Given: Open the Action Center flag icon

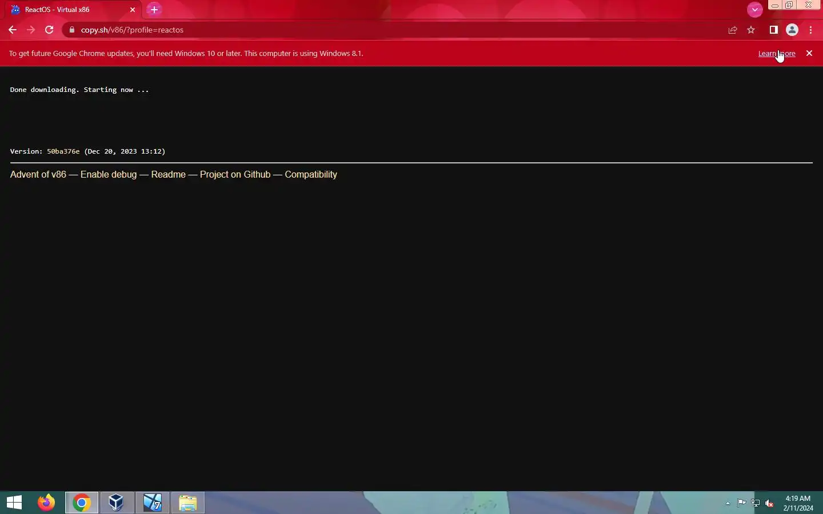Looking at the screenshot, I should tap(741, 503).
